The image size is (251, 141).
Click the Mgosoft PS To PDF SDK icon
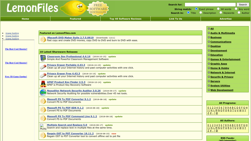click(43, 110)
